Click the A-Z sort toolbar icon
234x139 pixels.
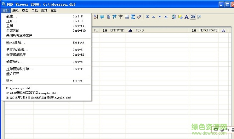[96, 17]
